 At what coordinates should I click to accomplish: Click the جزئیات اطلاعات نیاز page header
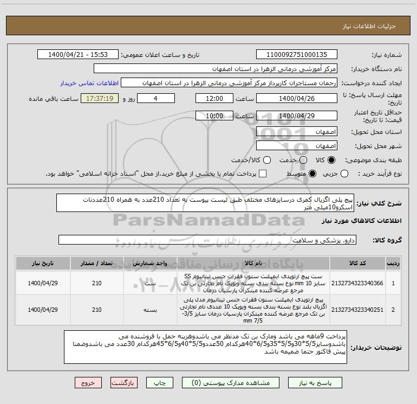pyautogui.click(x=369, y=26)
